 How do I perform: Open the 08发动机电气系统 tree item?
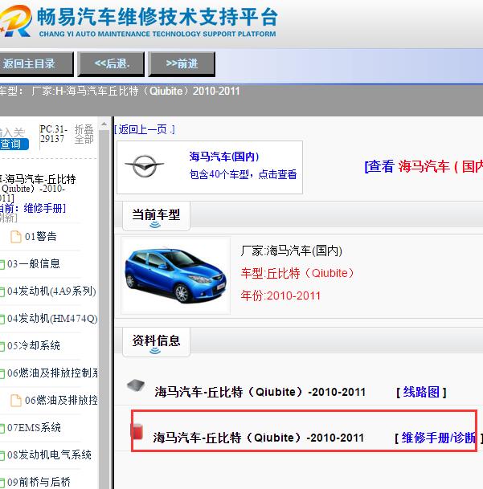pos(49,454)
